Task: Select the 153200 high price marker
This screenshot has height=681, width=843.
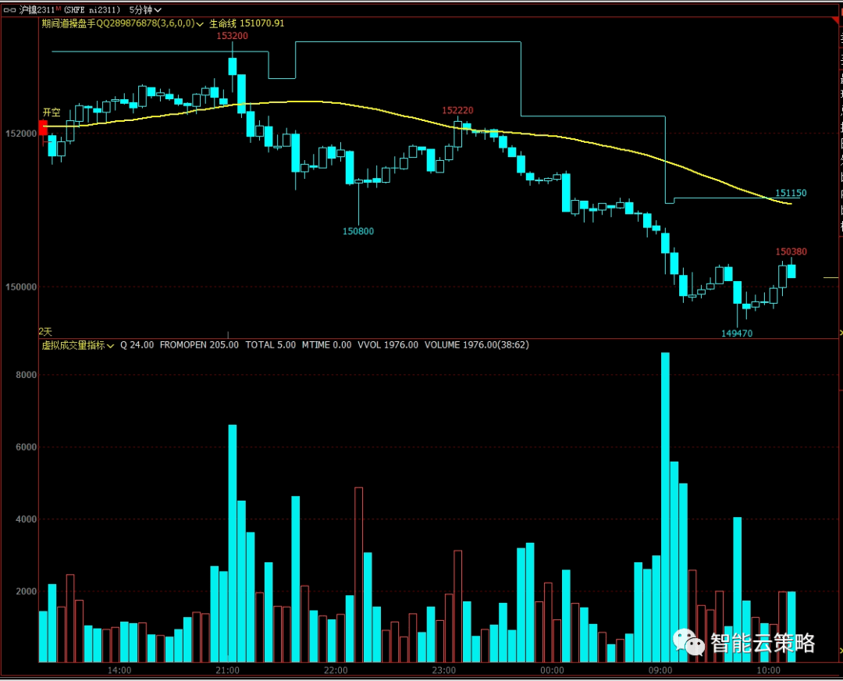Action: [x=233, y=36]
